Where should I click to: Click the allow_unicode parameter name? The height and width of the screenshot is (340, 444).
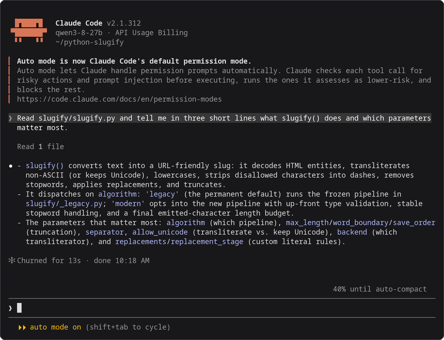[x=160, y=232]
